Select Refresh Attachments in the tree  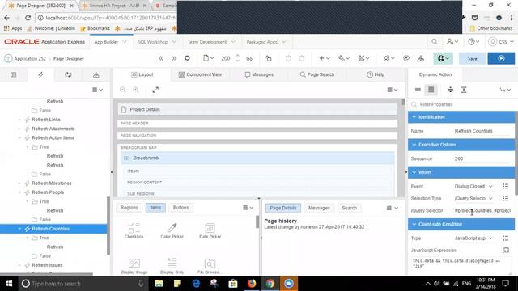(x=53, y=129)
